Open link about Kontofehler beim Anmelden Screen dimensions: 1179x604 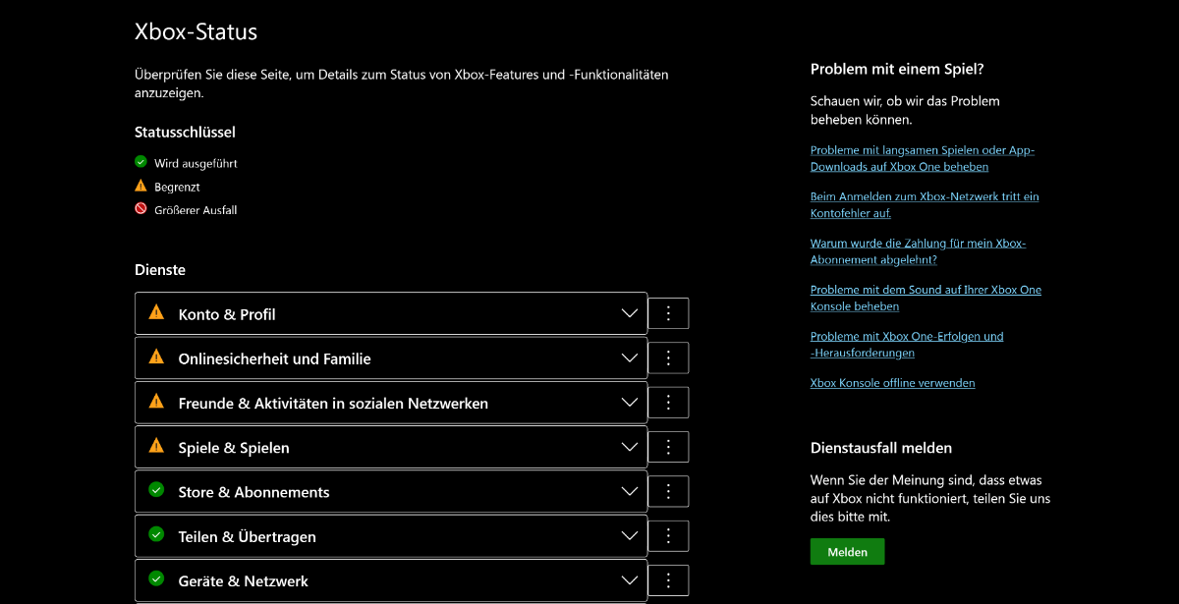click(925, 204)
